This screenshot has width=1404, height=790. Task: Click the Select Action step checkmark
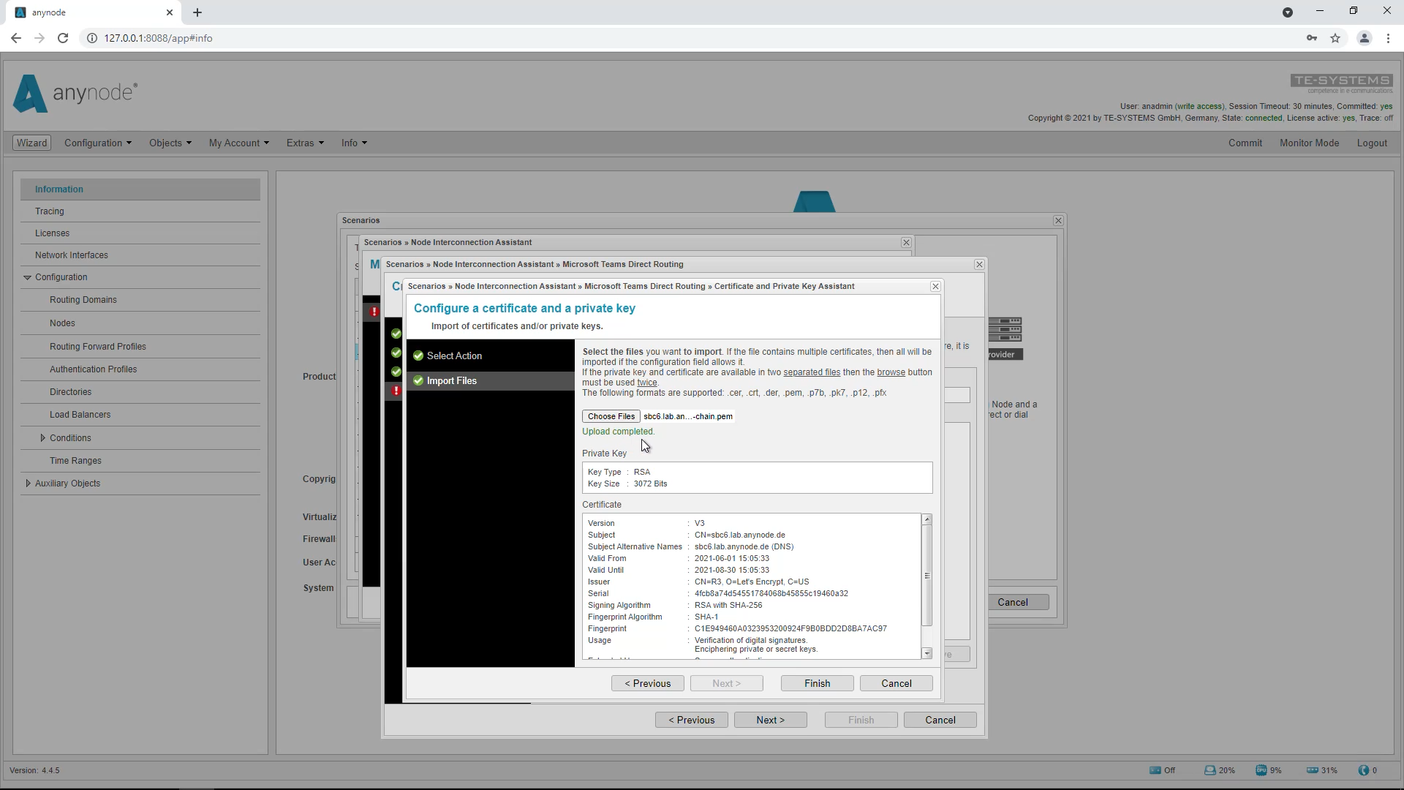pyautogui.click(x=418, y=355)
